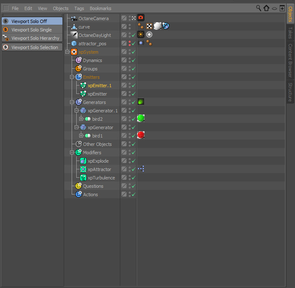
Task: Collapse the xpGenerator node
Action: pos(76,127)
